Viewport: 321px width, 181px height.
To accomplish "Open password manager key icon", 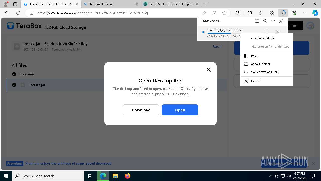I will (204, 13).
